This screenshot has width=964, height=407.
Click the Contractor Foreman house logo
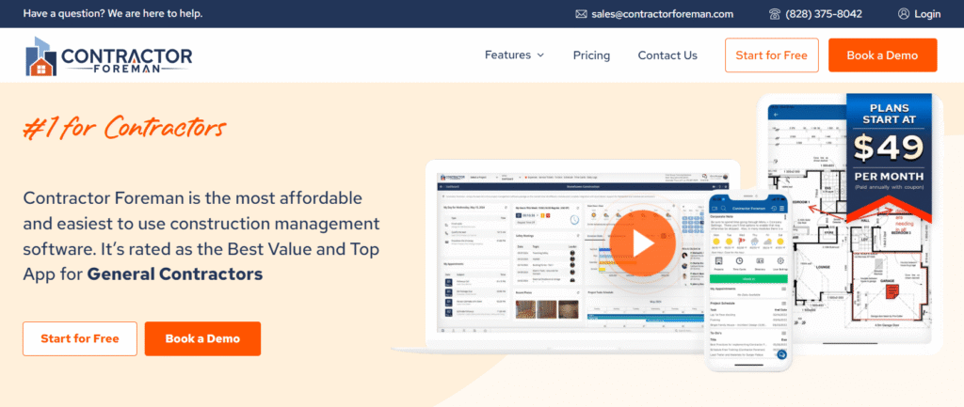coord(41,56)
